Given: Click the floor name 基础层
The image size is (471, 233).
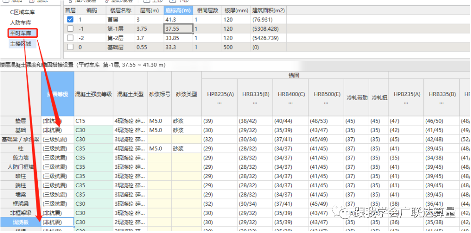Looking at the screenshot, I should [120, 47].
